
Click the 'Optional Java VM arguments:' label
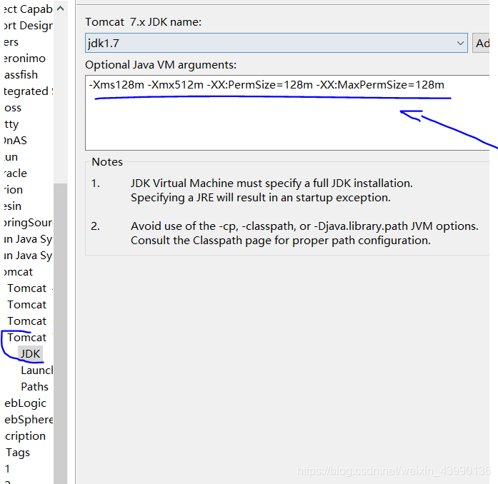pos(161,65)
